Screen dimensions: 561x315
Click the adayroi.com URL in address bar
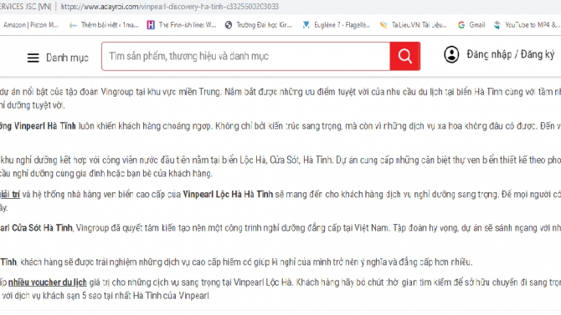(x=170, y=7)
